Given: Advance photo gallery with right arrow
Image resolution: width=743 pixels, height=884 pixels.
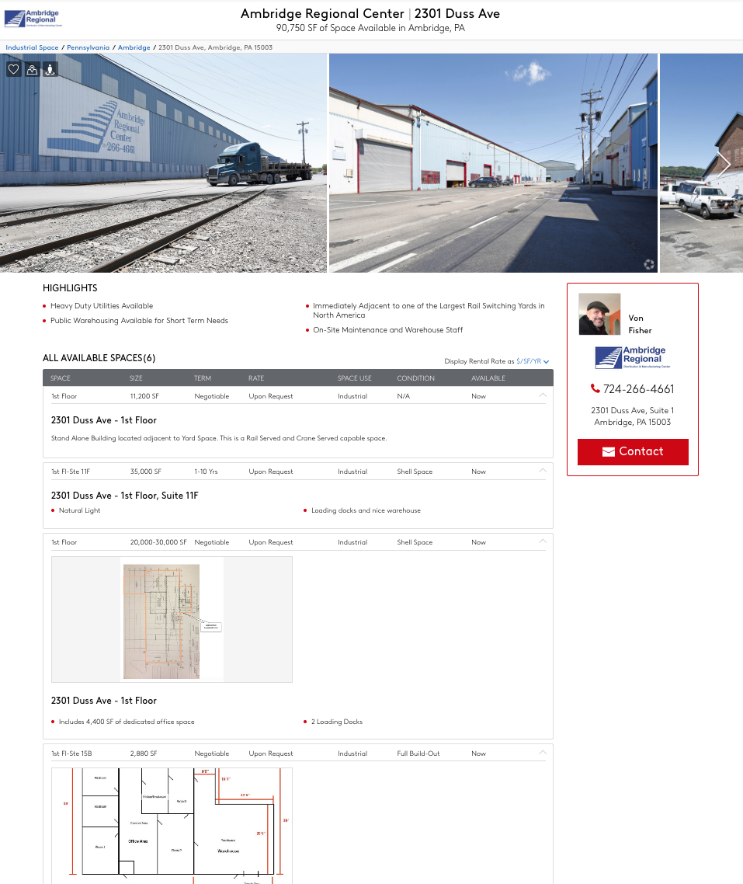Looking at the screenshot, I should (x=724, y=165).
